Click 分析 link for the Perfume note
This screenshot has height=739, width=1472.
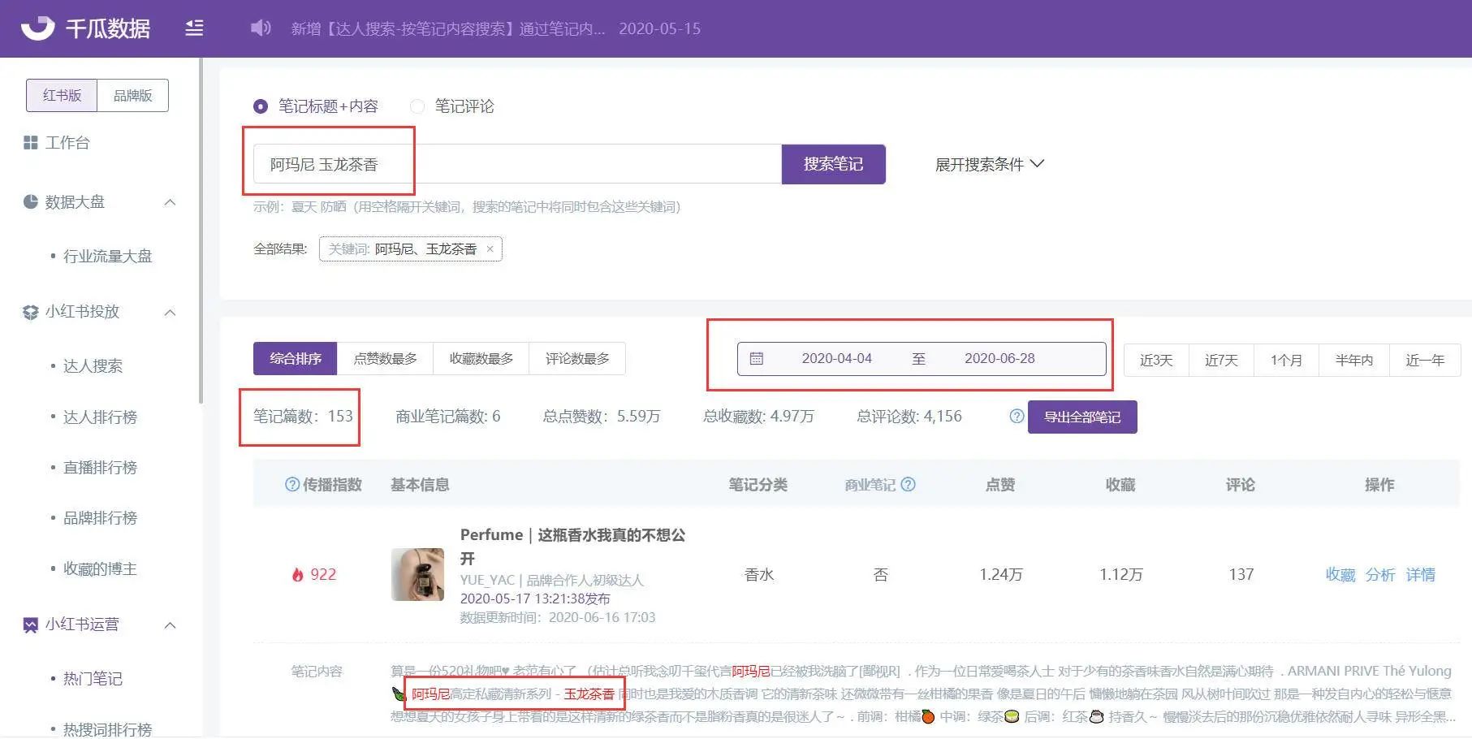point(1380,575)
